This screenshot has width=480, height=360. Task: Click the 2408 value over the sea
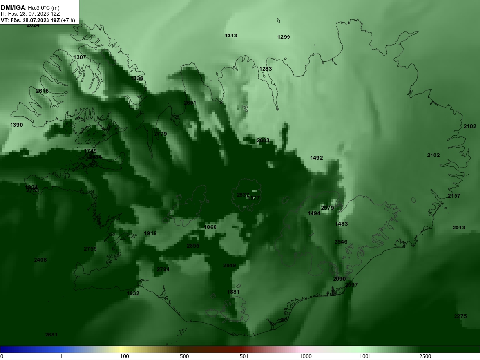click(x=40, y=260)
